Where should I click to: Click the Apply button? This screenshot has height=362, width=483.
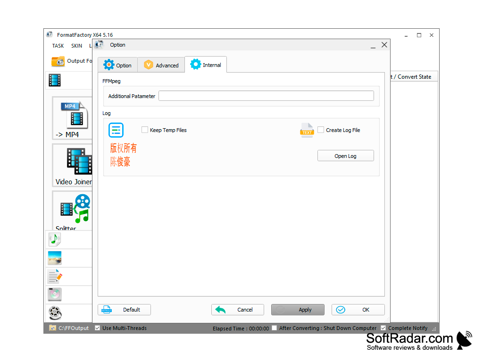(x=298, y=310)
